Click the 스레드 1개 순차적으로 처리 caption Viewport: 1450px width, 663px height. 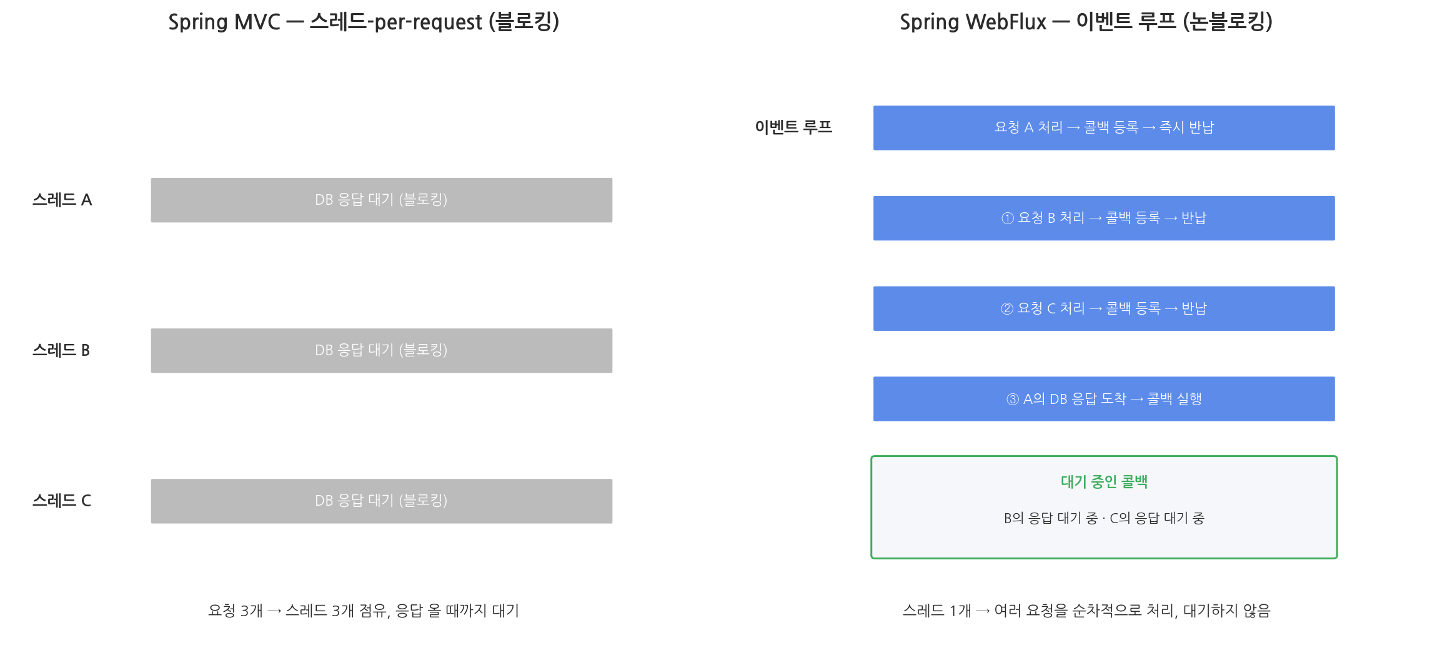coord(1086,611)
